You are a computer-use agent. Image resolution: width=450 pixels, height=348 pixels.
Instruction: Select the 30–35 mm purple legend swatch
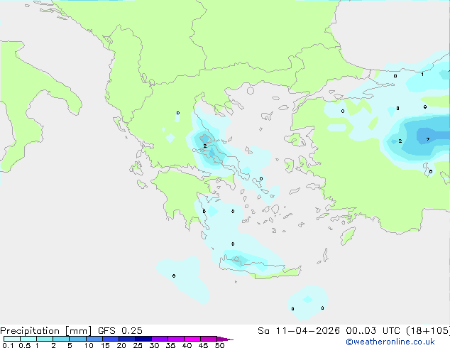(160, 339)
